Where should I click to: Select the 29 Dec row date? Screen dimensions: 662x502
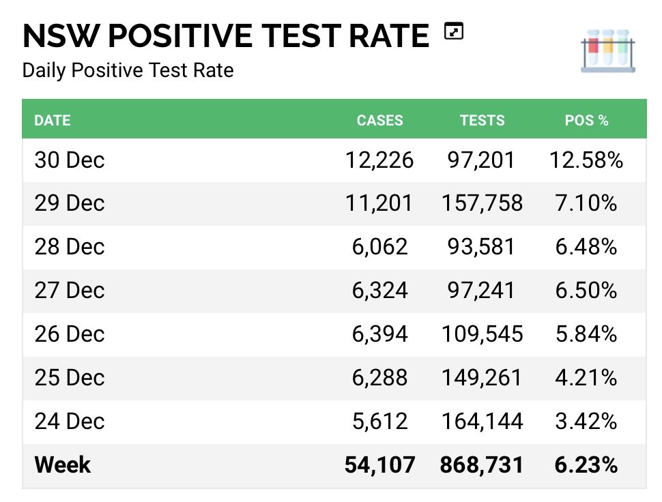coord(70,203)
